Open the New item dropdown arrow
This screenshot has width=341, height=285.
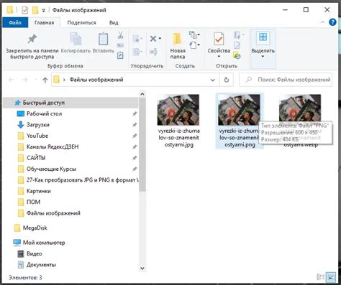coord(199,35)
